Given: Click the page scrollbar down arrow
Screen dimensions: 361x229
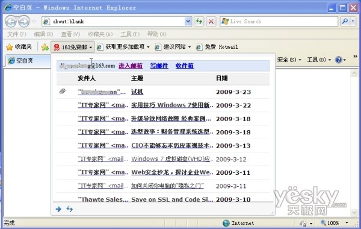Looking at the screenshot, I should pyautogui.click(x=354, y=212).
